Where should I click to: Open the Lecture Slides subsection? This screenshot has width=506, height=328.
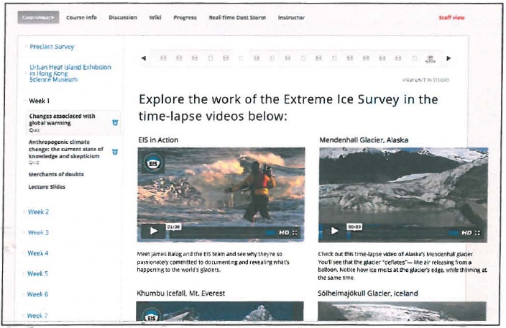click(47, 187)
